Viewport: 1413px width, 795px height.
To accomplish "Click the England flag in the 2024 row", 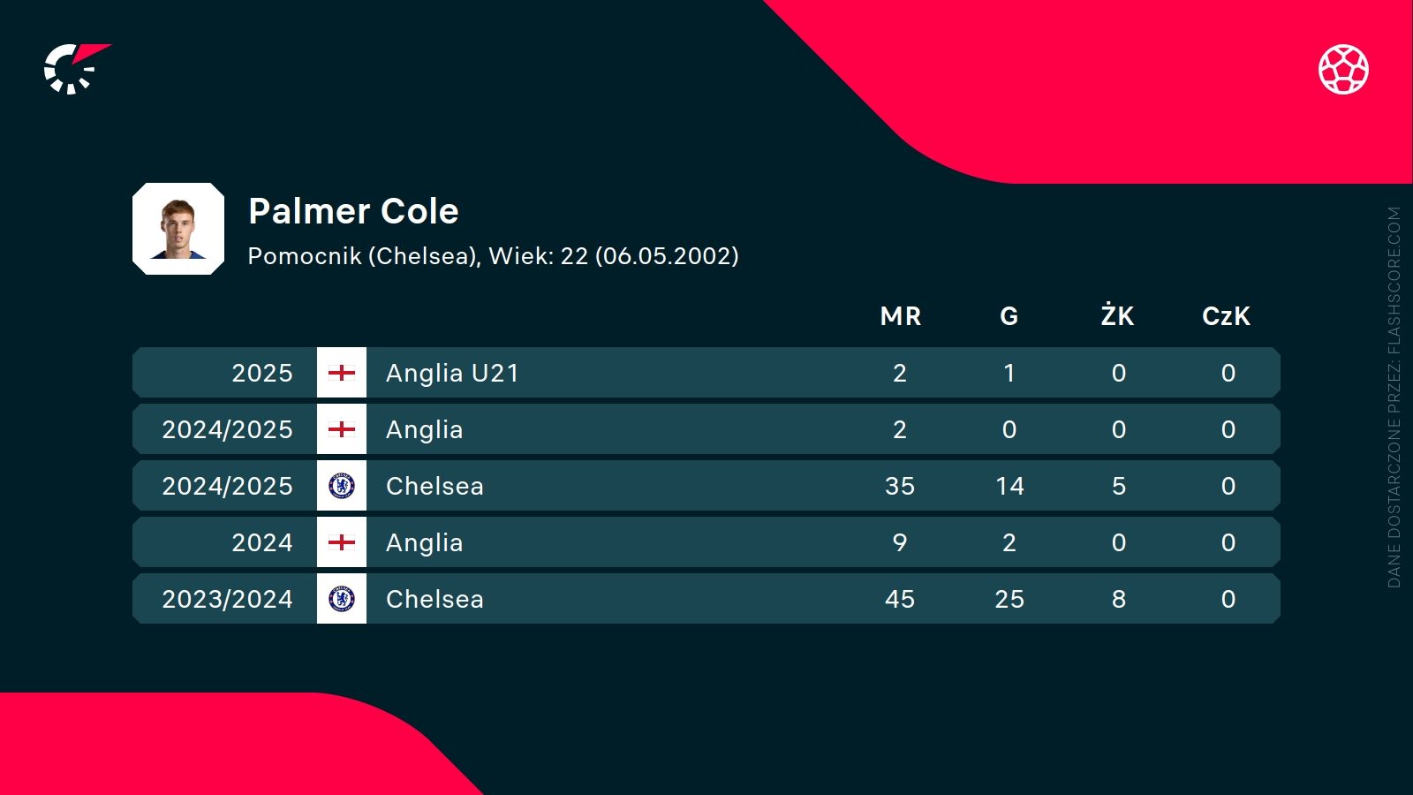I will (x=342, y=542).
